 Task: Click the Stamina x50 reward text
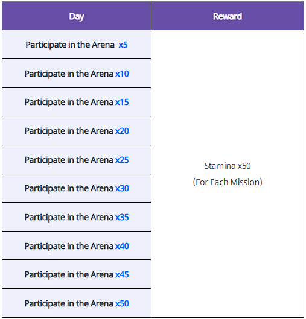coord(228,166)
